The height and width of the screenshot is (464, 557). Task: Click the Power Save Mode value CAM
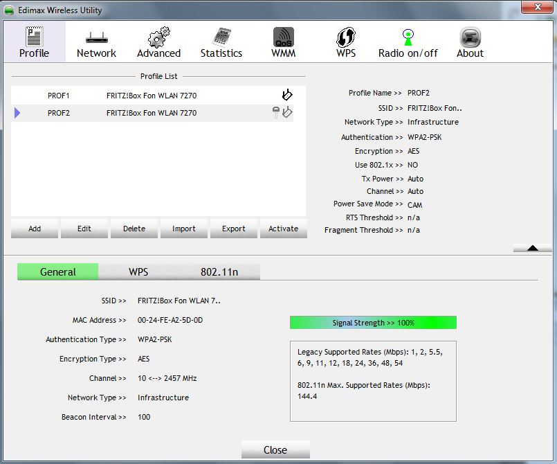pyautogui.click(x=415, y=205)
